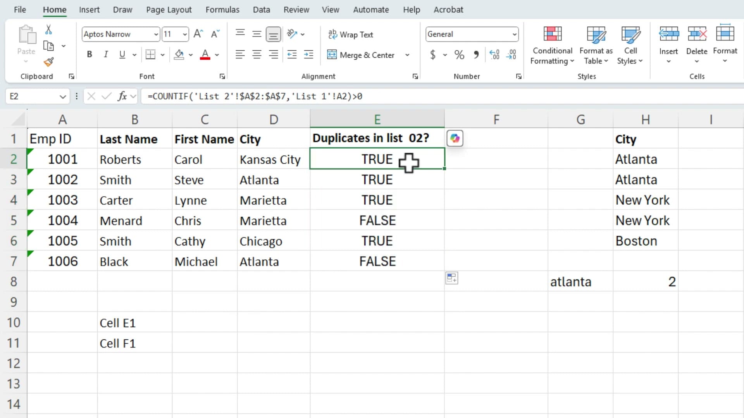Screen dimensions: 744x418
Task: Open the Copilot icon next to cell E1
Action: coord(455,138)
